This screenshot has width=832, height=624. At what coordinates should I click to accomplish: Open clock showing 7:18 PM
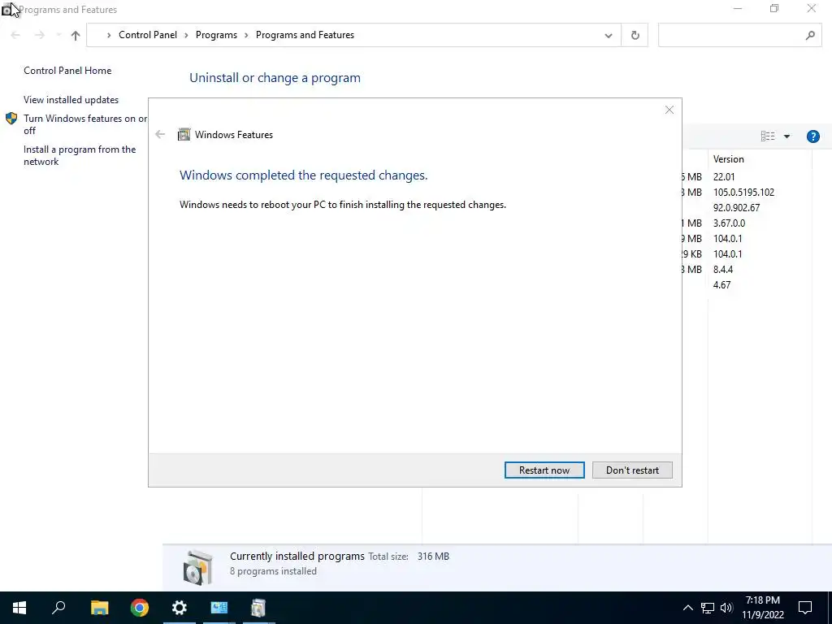[x=763, y=608]
